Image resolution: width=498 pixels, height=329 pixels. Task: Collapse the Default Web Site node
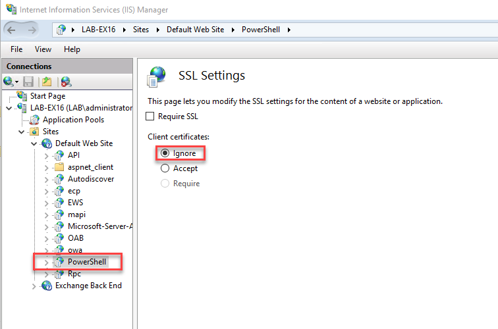34,143
